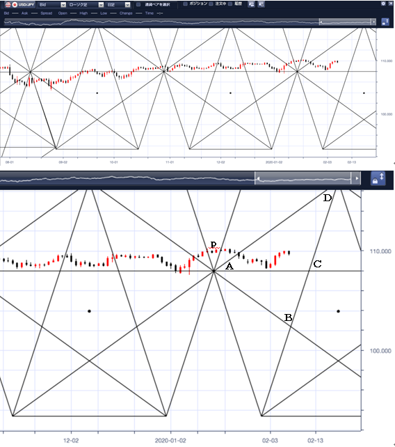
Task: Click the lock scale icon in the upper chart
Action: coord(385,22)
